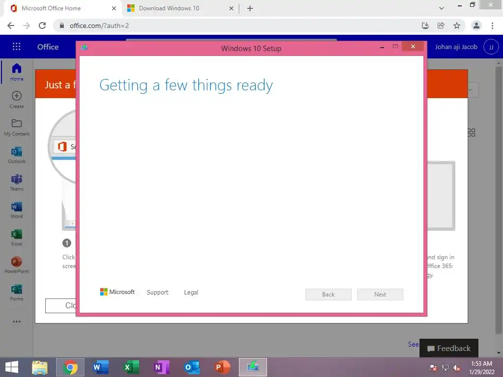Viewport: 503px width, 377px height.
Task: Click the Office brand link
Action: tap(48, 47)
